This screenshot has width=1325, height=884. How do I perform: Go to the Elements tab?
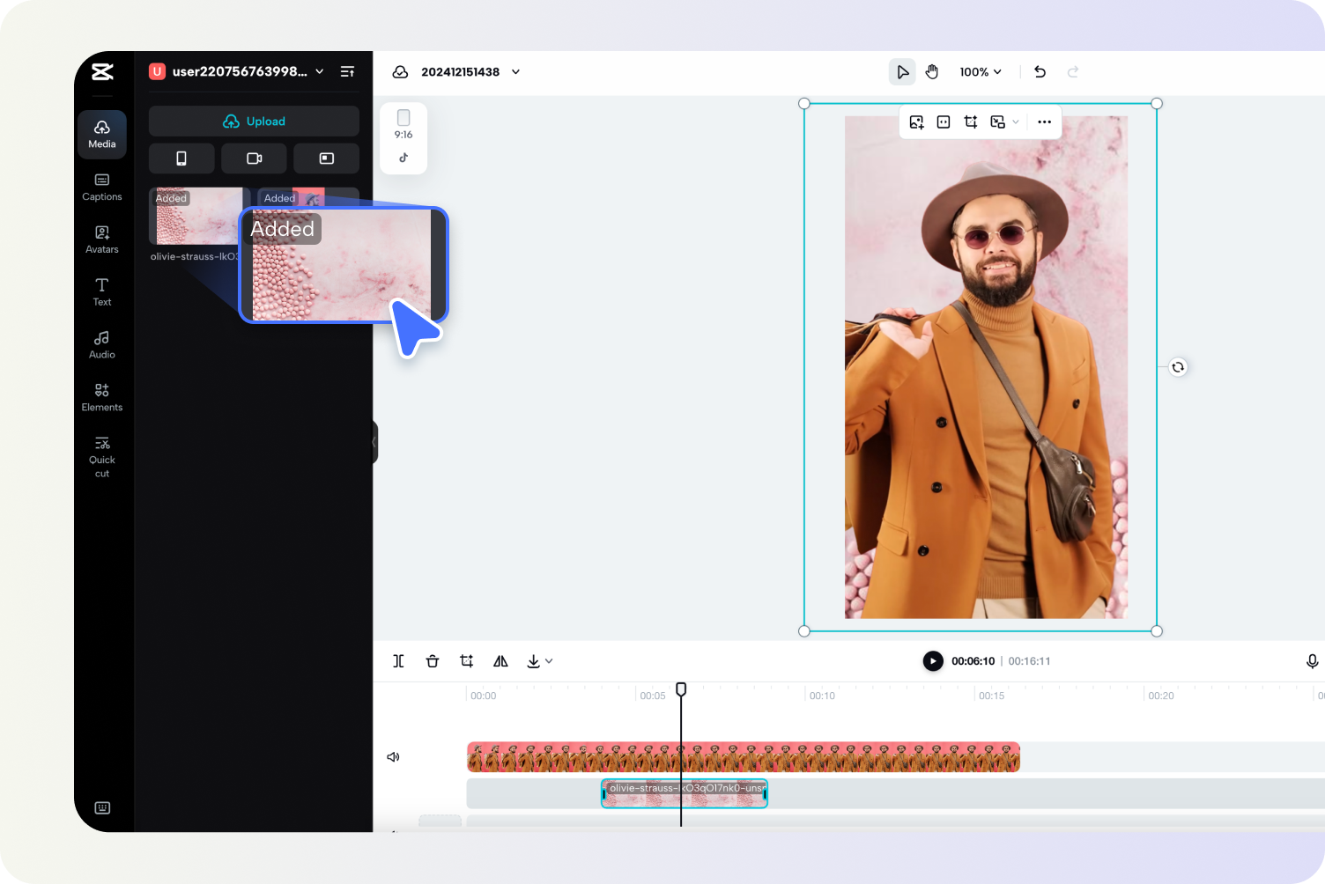(102, 398)
